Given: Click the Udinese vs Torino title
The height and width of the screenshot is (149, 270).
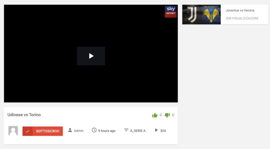Looking at the screenshot, I should 24,115.
